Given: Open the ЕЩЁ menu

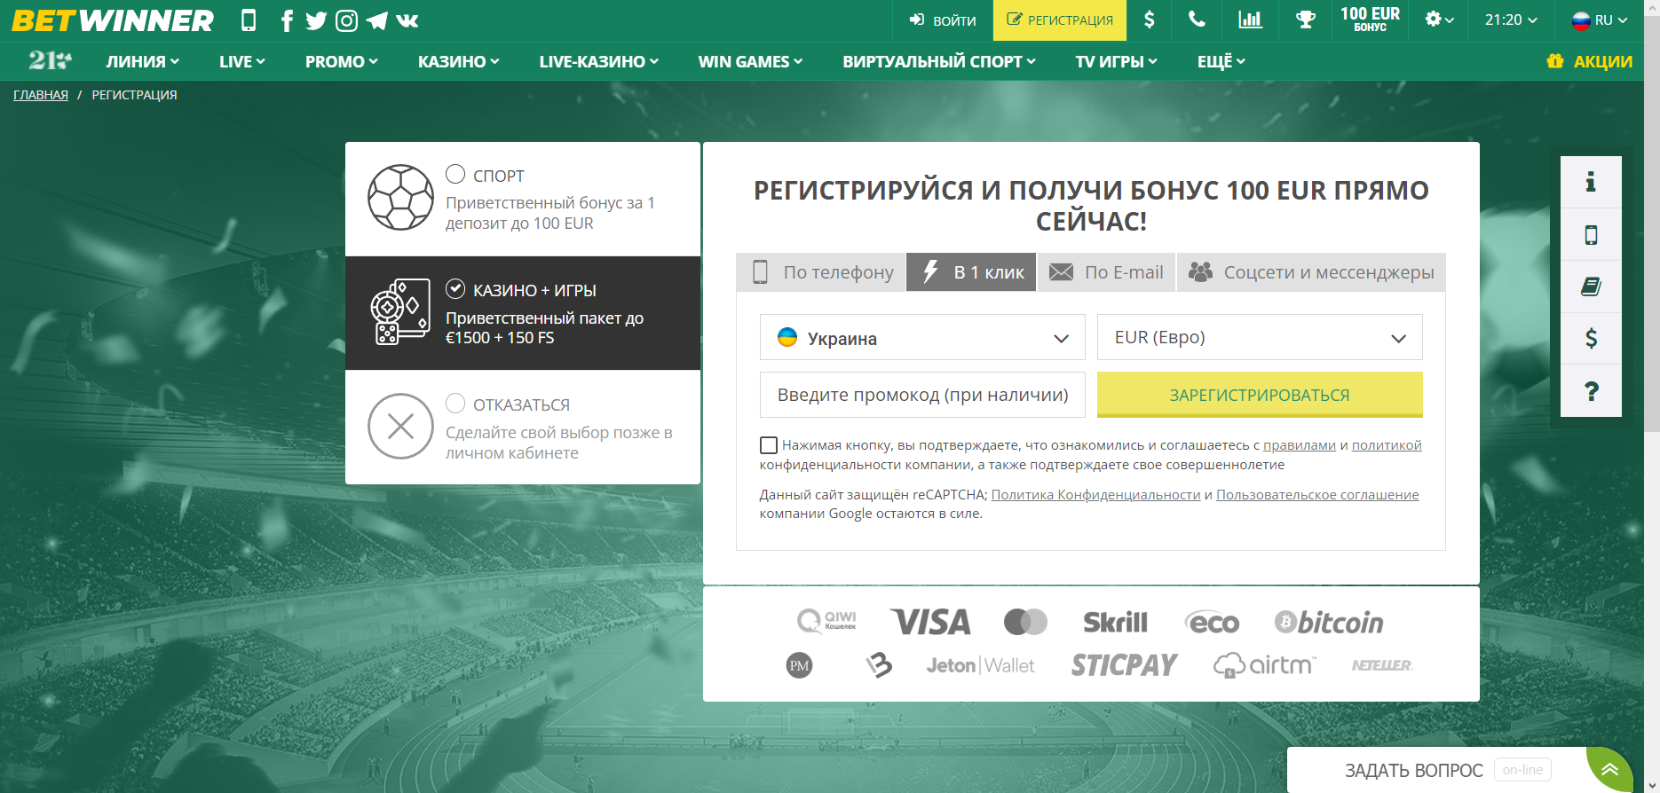Looking at the screenshot, I should (1221, 61).
